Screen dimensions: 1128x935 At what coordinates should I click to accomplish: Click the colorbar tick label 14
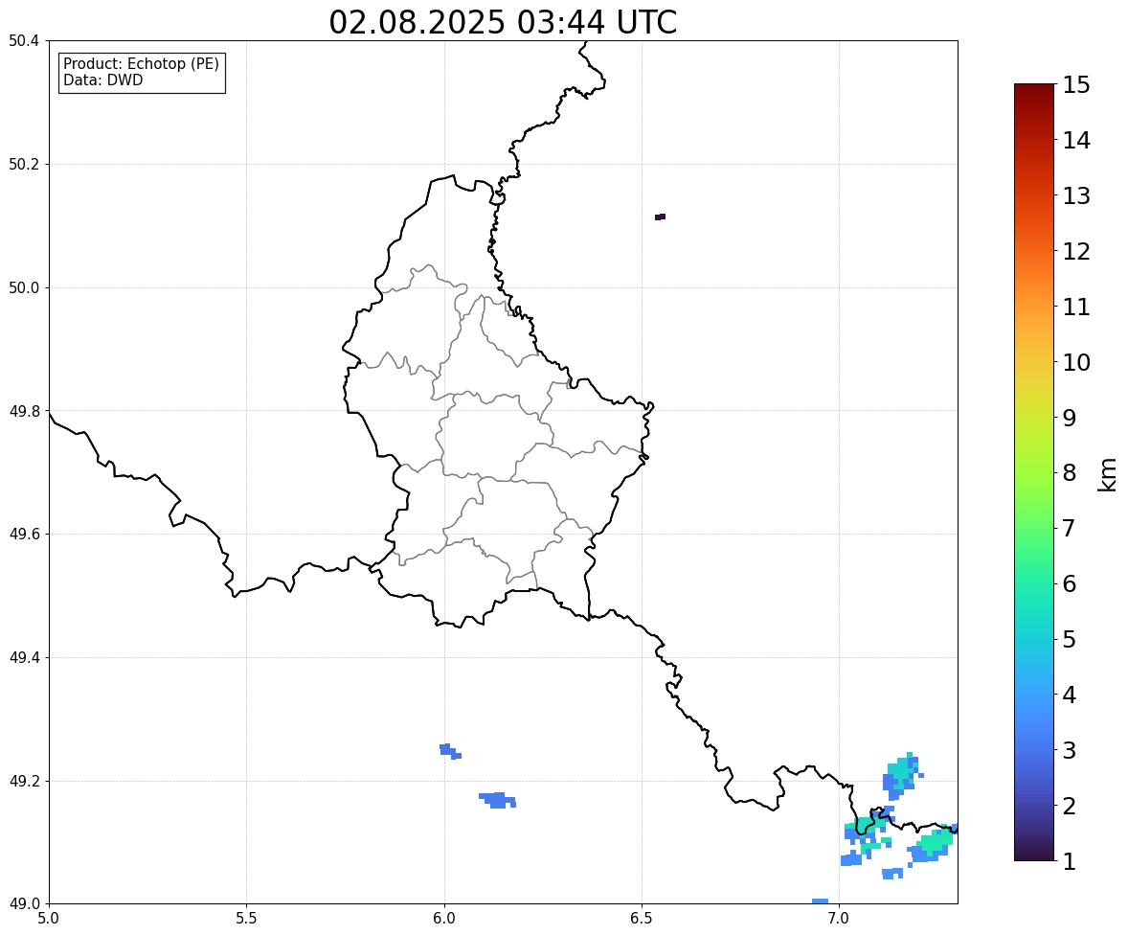coord(1076,141)
